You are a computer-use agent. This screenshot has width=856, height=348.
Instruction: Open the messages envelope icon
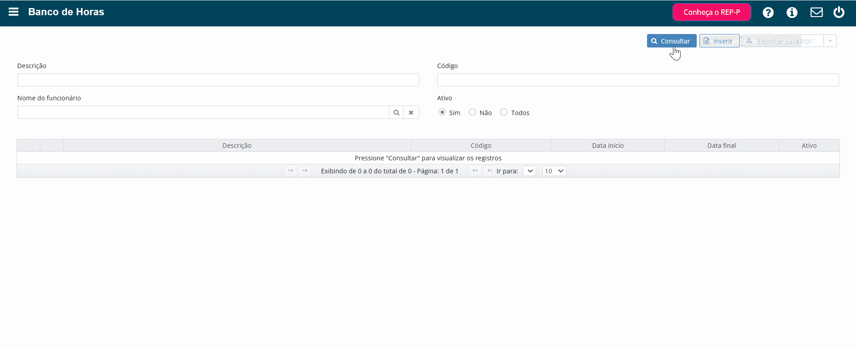pos(817,12)
